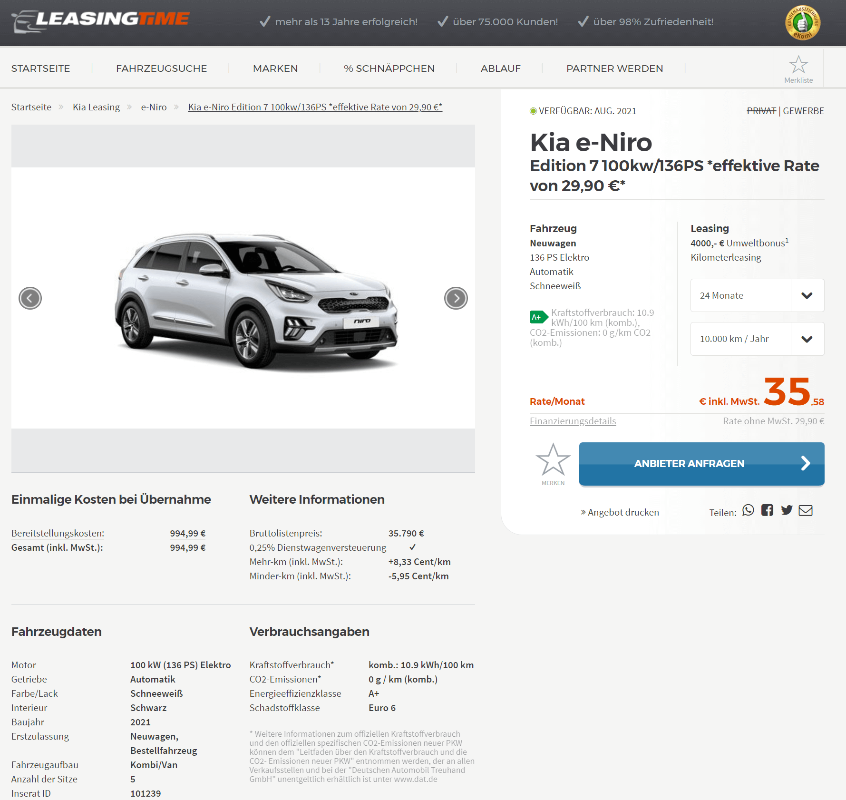The height and width of the screenshot is (800, 846).
Task: Click Bruttolistenpreis value 35.790 €
Action: coord(406,533)
